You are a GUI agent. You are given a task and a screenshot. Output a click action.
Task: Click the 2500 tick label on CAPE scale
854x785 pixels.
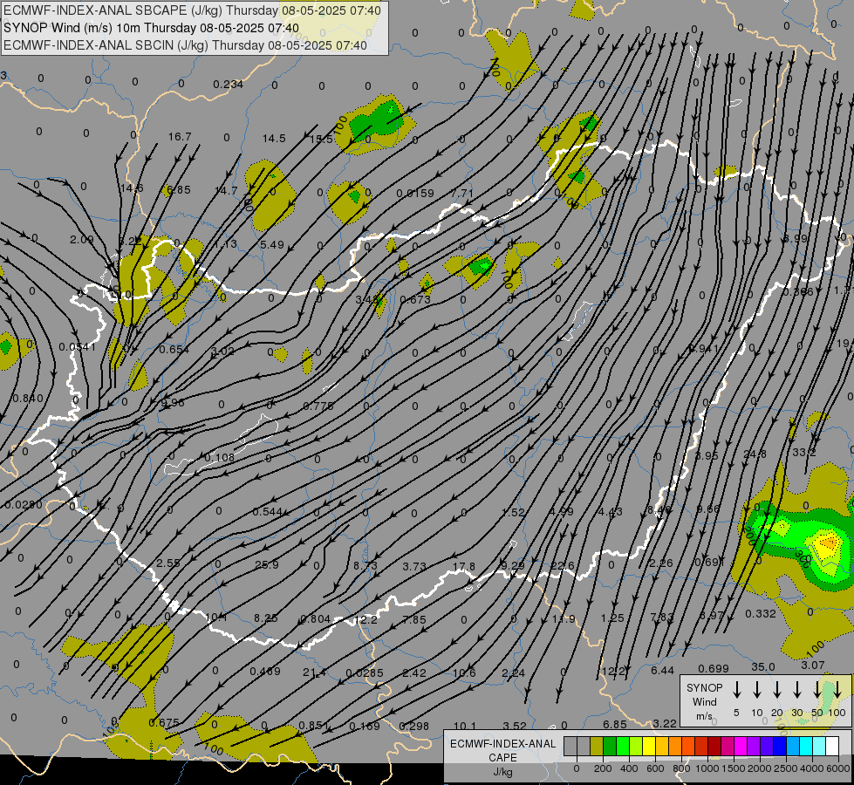(x=785, y=768)
